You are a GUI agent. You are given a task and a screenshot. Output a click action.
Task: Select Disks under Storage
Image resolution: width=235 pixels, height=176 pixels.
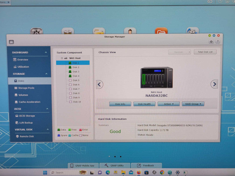(30, 81)
